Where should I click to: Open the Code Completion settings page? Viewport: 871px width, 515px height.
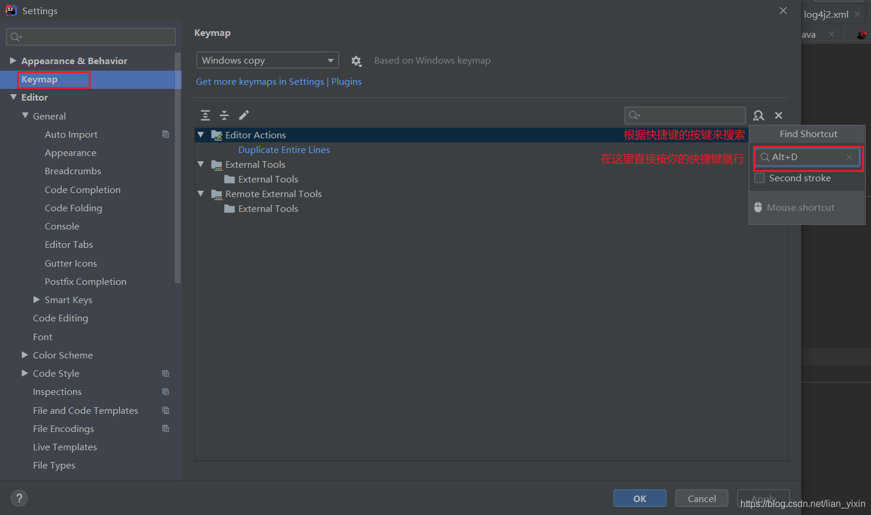click(x=82, y=190)
